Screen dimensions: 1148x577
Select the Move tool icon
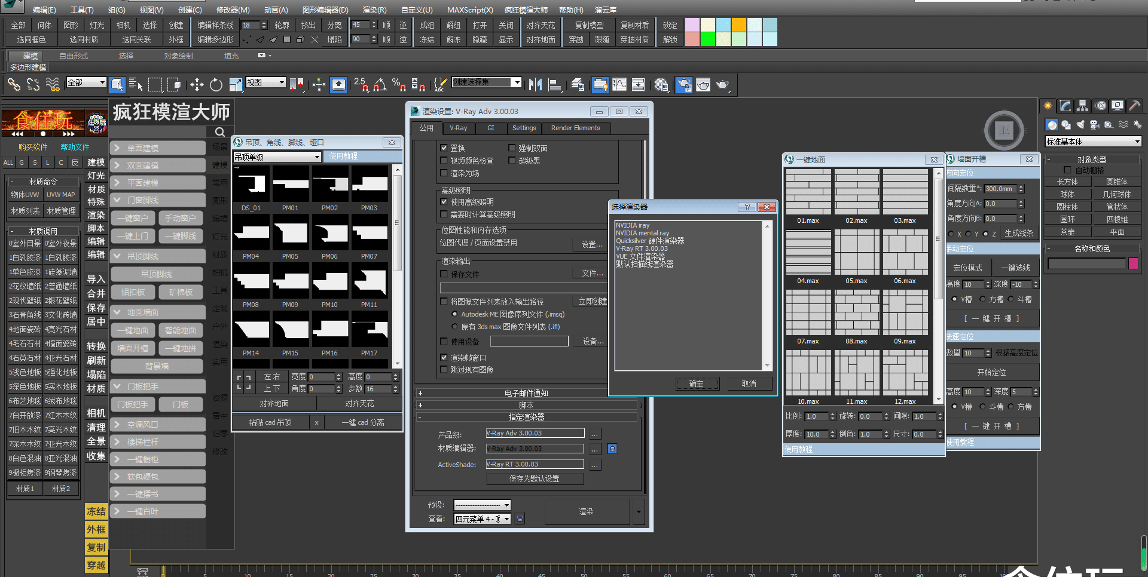point(197,85)
